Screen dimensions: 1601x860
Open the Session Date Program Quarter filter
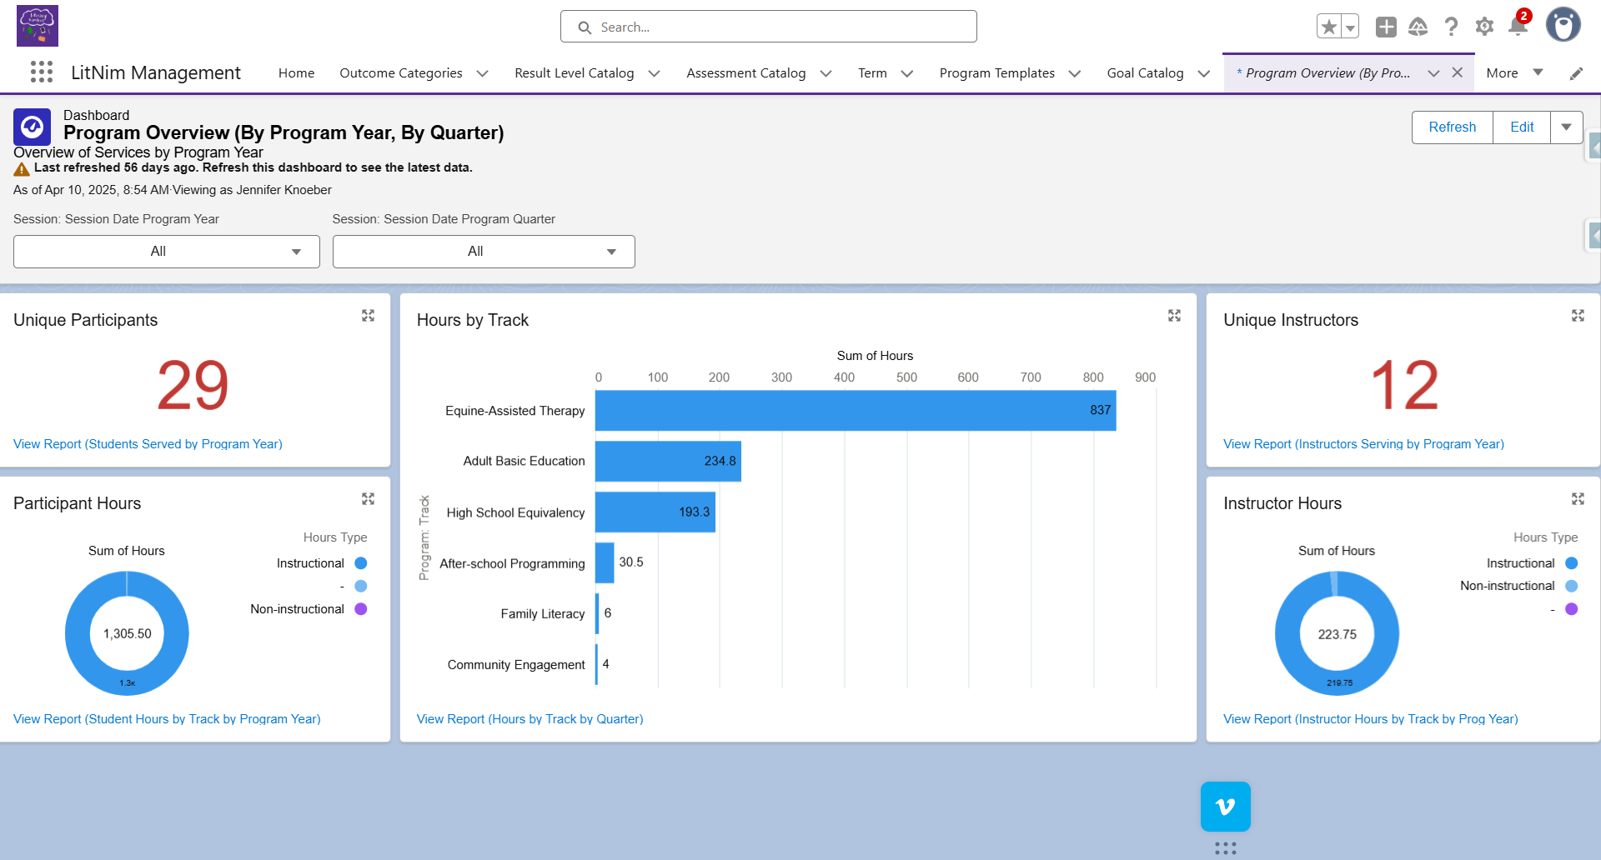(484, 251)
